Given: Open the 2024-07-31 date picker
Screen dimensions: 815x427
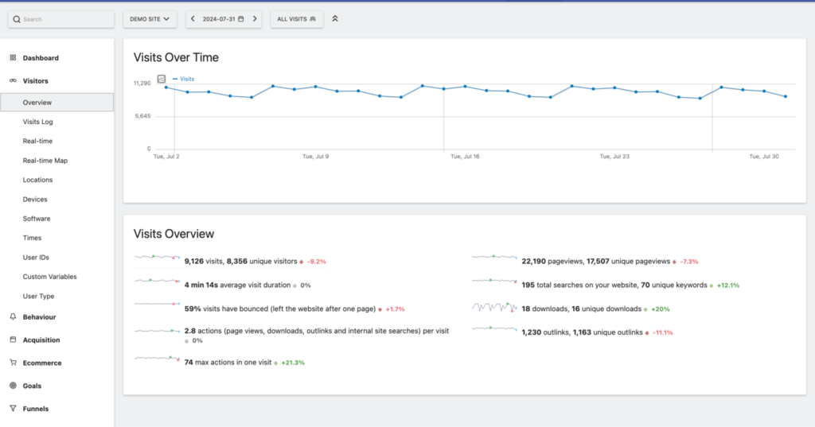Looking at the screenshot, I should click(224, 18).
